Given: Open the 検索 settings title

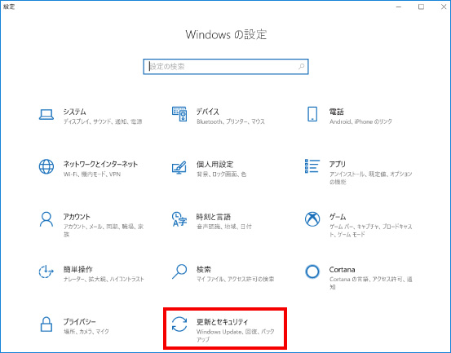Looking at the screenshot, I should (204, 269).
